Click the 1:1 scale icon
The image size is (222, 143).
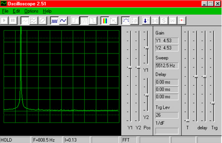tap(155, 21)
